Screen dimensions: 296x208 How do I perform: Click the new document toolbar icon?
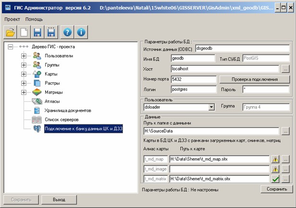24,33
